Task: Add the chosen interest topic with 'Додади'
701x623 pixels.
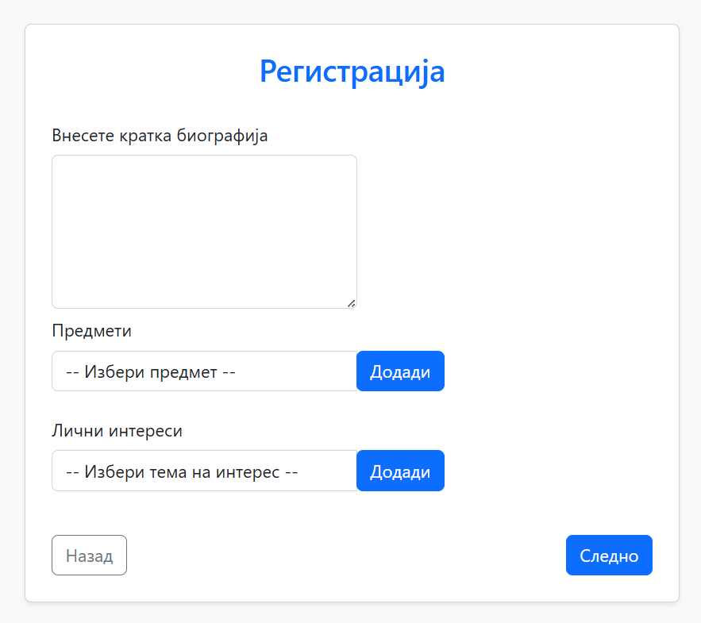Action: pos(400,471)
